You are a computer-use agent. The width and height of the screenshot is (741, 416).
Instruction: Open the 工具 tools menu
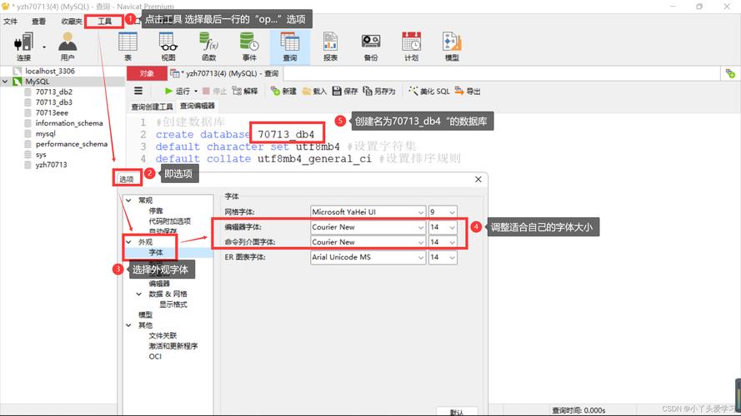104,22
